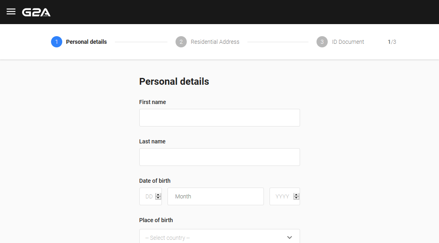Focus the First name input field
439x243 pixels.
click(219, 118)
